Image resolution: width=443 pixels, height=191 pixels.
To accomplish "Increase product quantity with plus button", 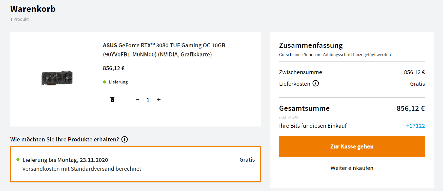I will [159, 99].
